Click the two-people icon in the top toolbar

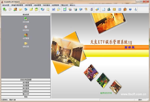[15, 9]
